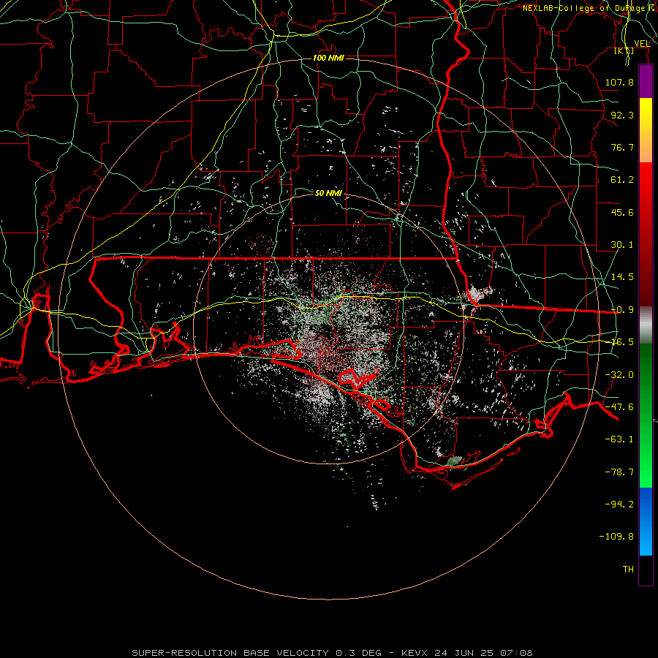The height and width of the screenshot is (658, 658).
Task: Click the -47.6 velocity scale value
Action: pyautogui.click(x=619, y=407)
